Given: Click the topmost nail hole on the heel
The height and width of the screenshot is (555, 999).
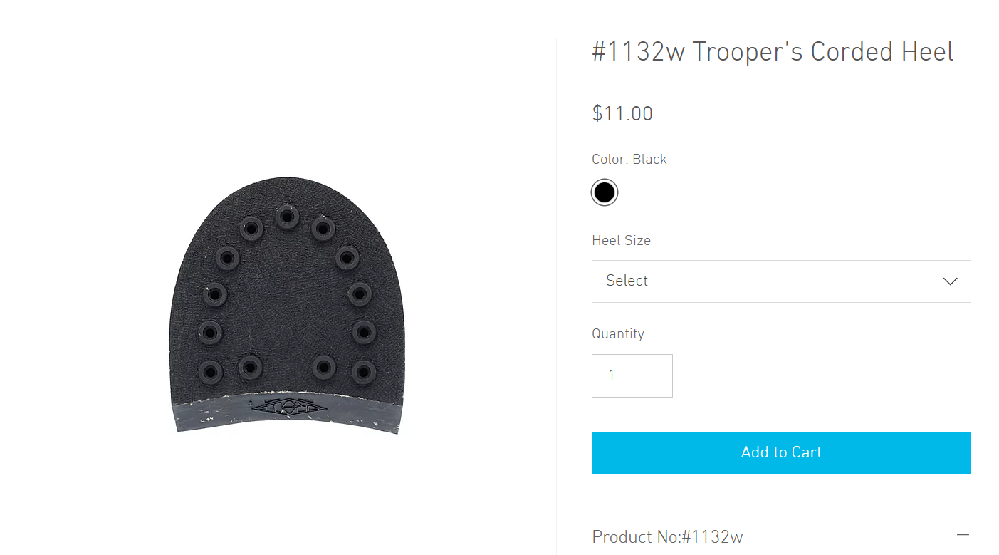Looking at the screenshot, I should (287, 215).
